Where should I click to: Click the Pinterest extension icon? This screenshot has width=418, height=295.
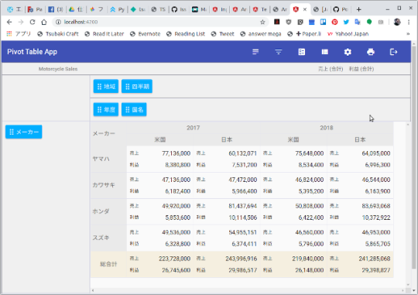pyautogui.click(x=334, y=22)
